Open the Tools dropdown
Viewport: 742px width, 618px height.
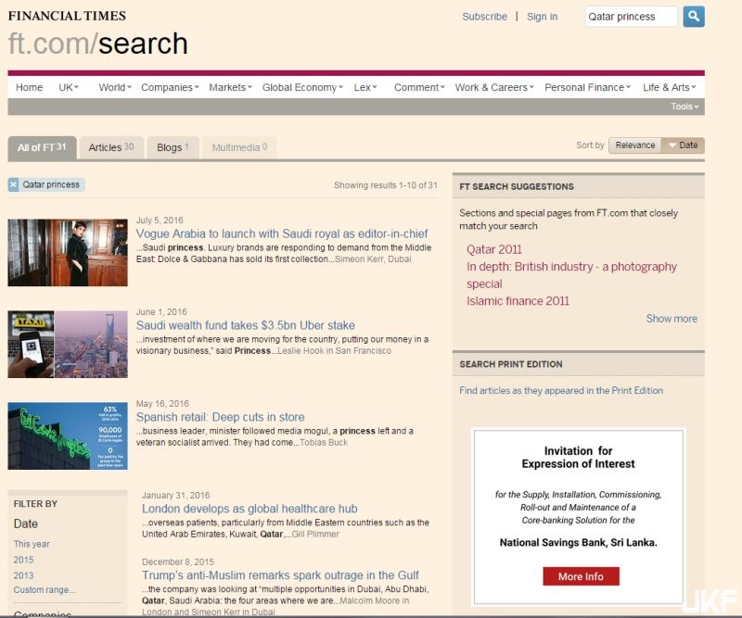pyautogui.click(x=684, y=107)
